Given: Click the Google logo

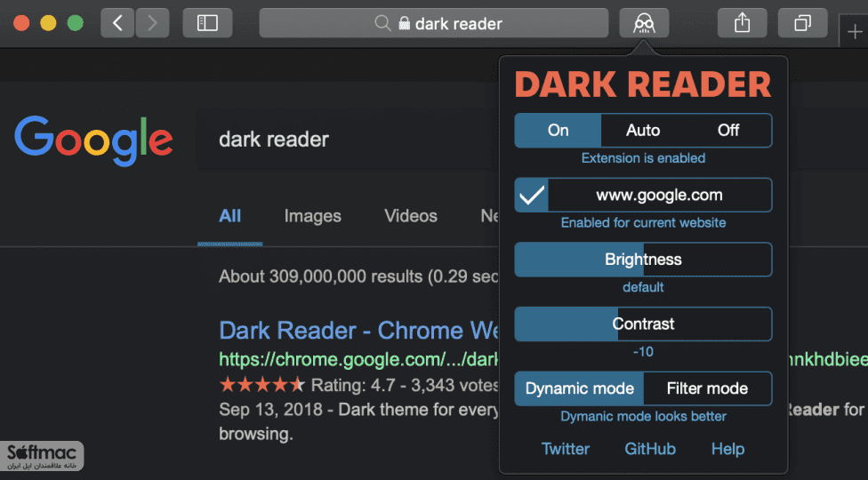Looking at the screenshot, I should coord(93,140).
